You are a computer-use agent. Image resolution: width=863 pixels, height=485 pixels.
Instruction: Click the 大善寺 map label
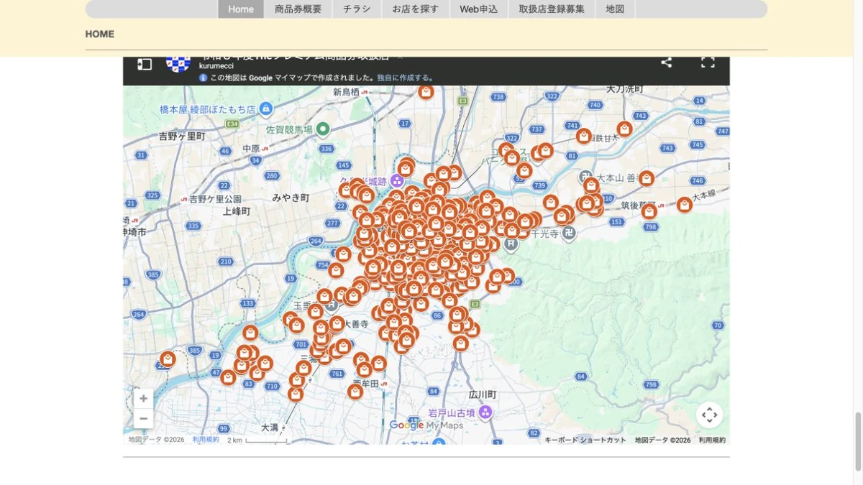pos(356,324)
